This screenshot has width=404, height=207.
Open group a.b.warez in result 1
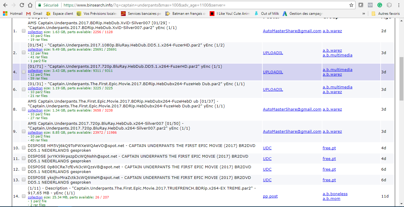coord(332,31)
